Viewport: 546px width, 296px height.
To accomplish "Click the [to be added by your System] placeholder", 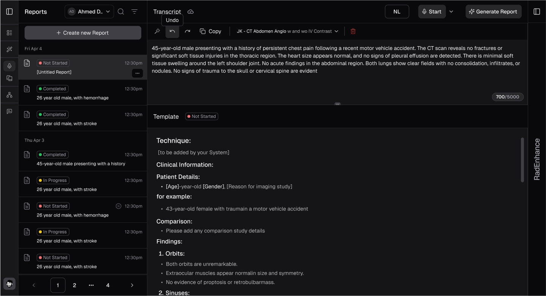I will tap(194, 153).
